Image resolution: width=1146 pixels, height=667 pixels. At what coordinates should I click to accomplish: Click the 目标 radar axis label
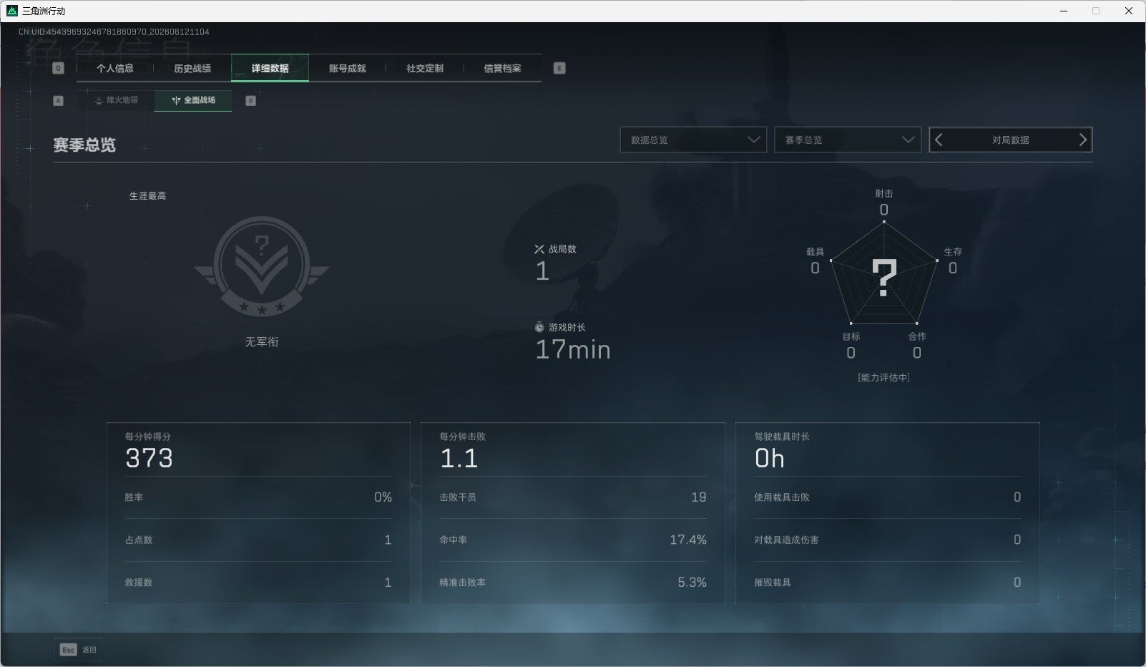click(851, 336)
